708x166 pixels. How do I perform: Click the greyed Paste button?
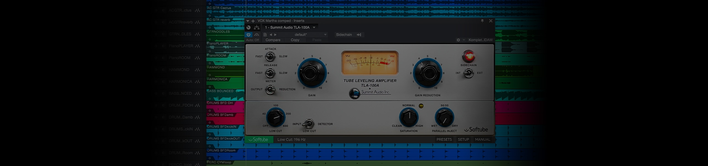[317, 40]
